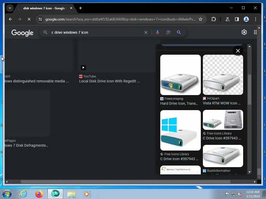Click the Google search text field
Viewport: 266px width, 199px height.
(x=97, y=32)
